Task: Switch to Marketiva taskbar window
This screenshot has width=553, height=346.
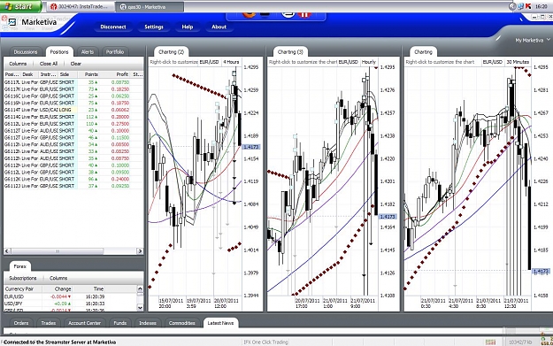Action: (x=150, y=7)
